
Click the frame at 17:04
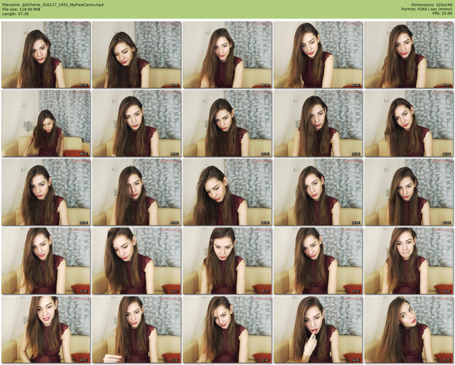pos(136,192)
